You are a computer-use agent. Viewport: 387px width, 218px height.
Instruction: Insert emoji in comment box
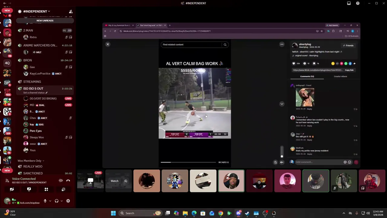(350, 162)
